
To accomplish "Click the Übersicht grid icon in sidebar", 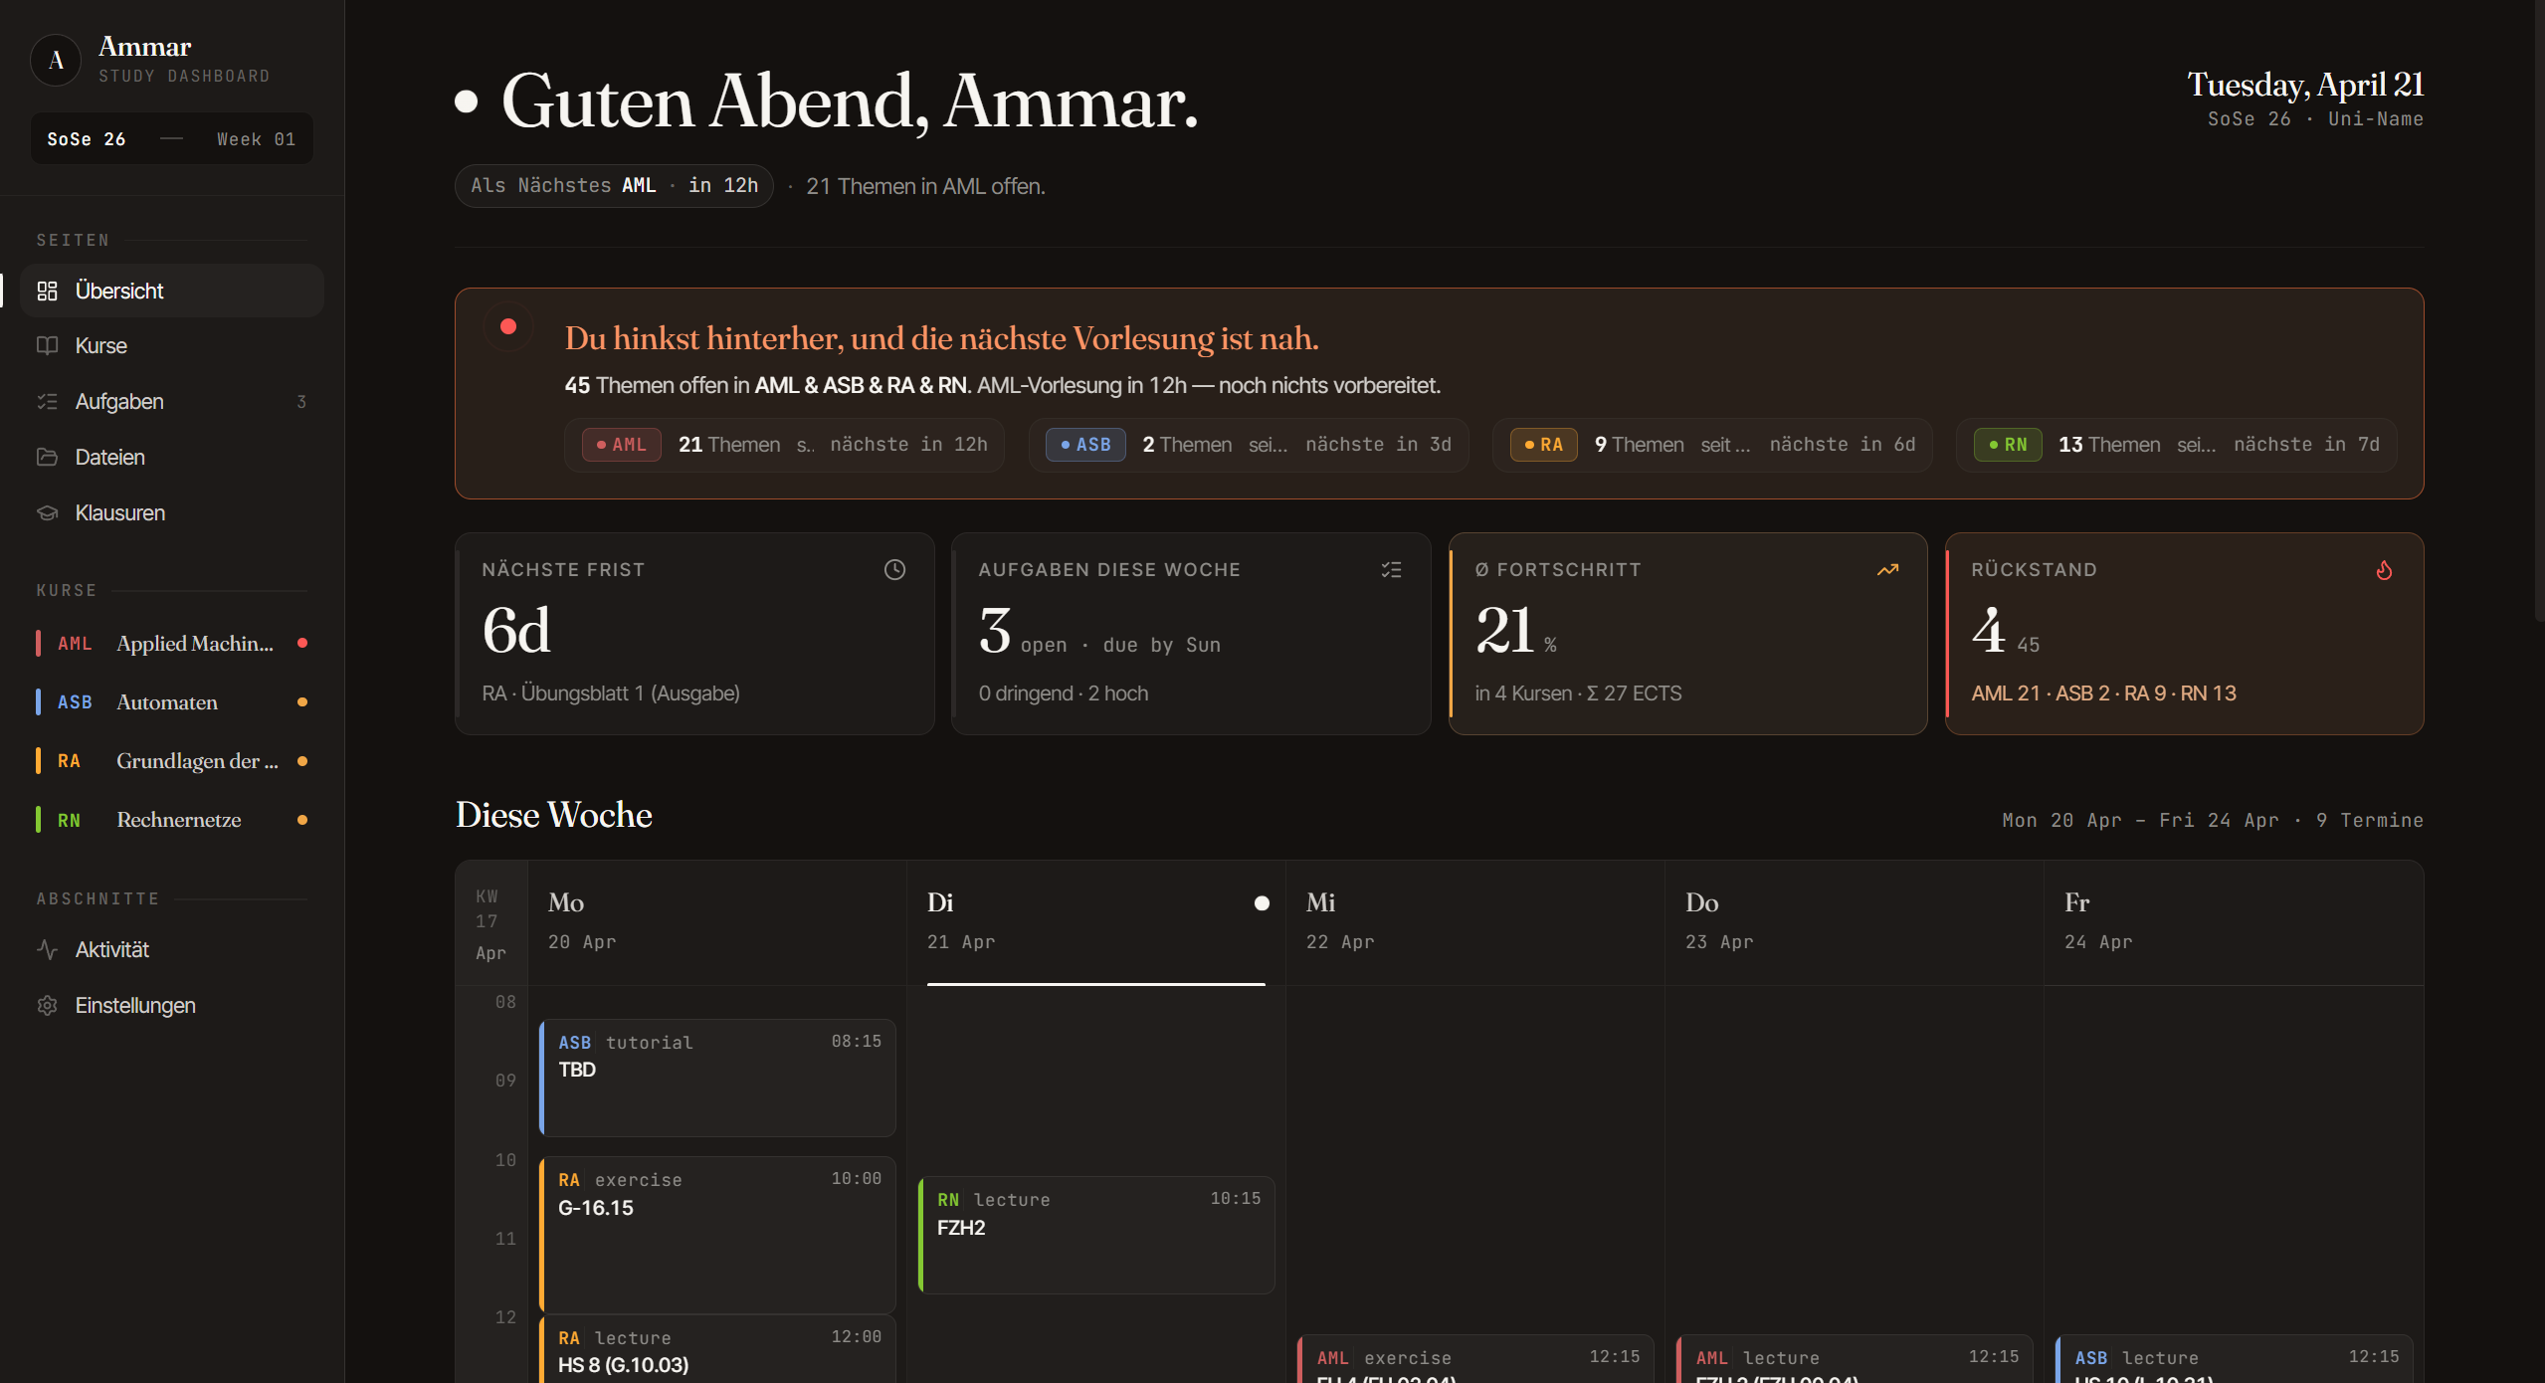I will pos(47,291).
